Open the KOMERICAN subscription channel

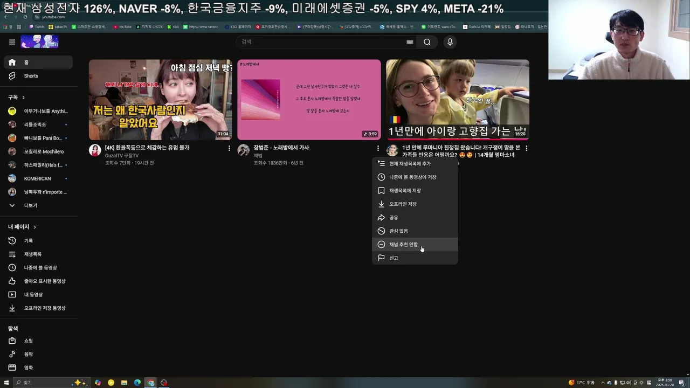point(38,178)
